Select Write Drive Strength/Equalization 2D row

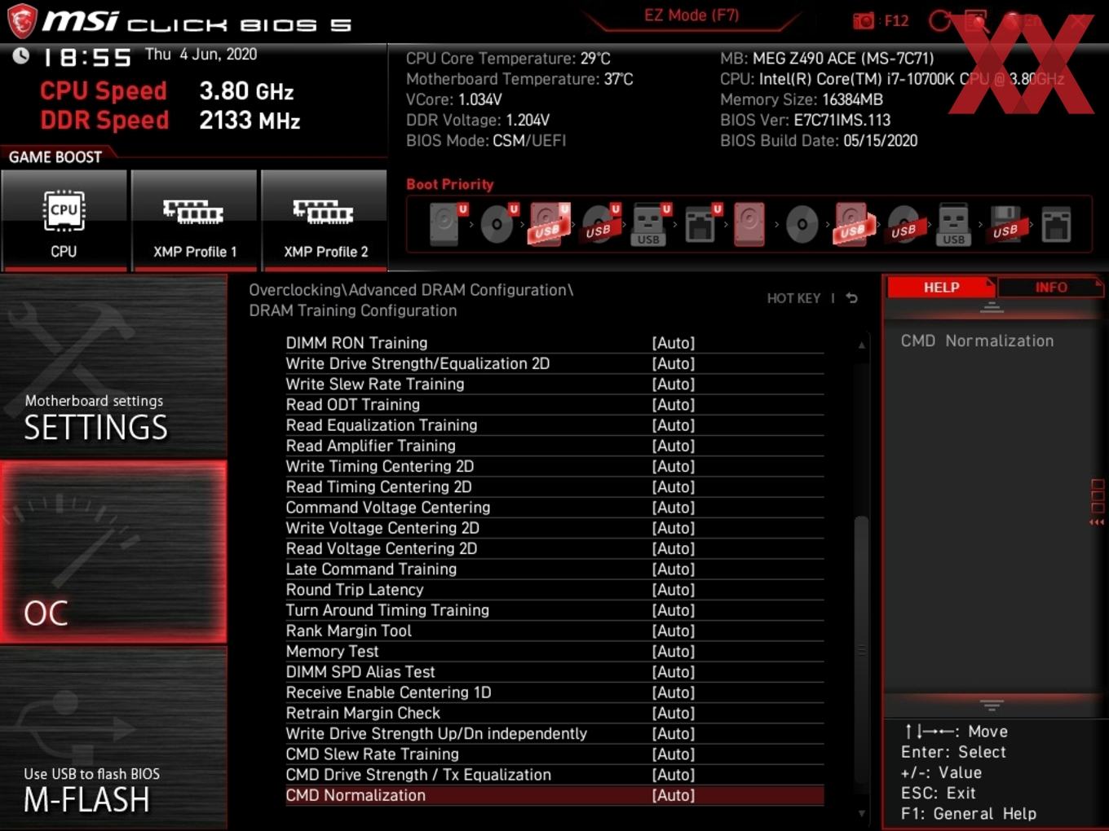(554, 363)
